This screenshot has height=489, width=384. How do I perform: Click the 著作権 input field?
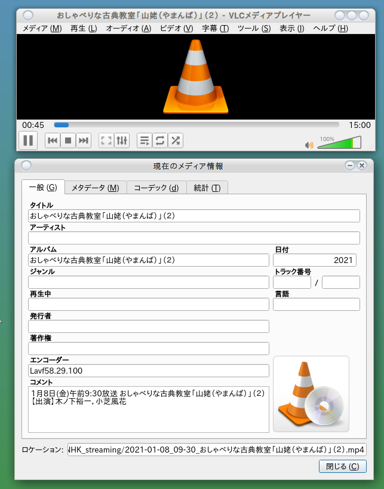click(149, 349)
